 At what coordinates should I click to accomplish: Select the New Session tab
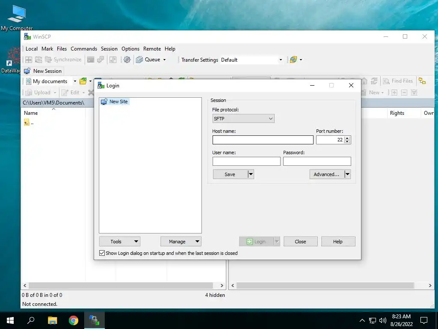[x=43, y=71]
